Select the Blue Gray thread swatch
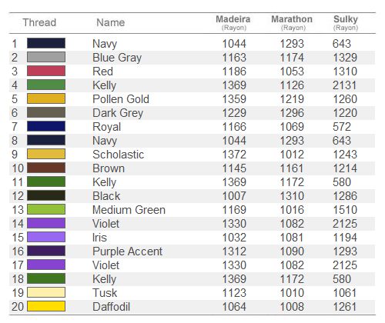 (x=46, y=57)
